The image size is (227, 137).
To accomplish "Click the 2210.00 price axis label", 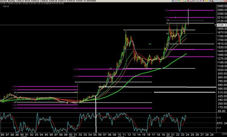I will (222, 17).
